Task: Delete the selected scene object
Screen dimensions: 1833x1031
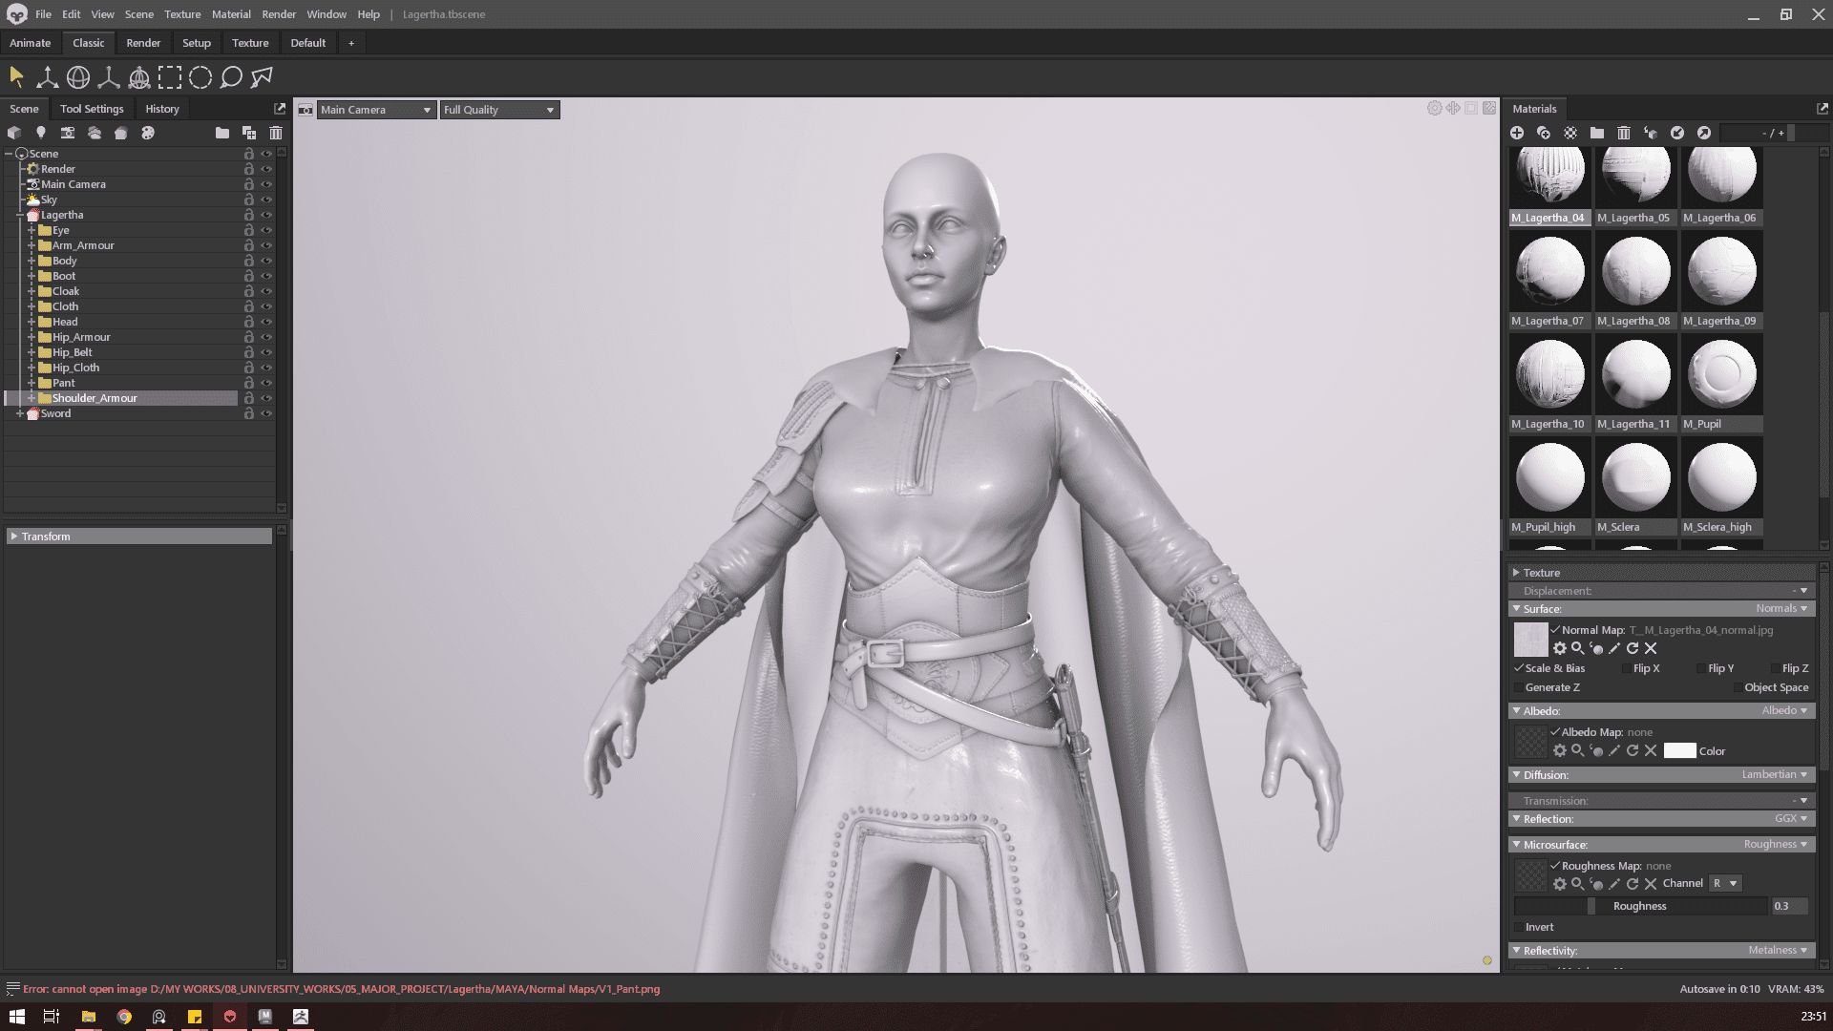Action: pyautogui.click(x=276, y=133)
